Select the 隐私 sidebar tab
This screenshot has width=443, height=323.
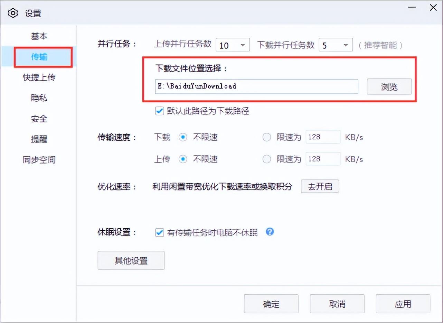click(x=39, y=98)
